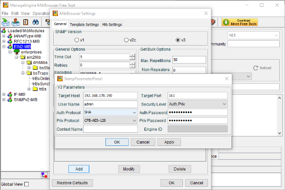Click OK in MibBrowser Settings dialog
The image size is (285, 190).
(x=171, y=183)
